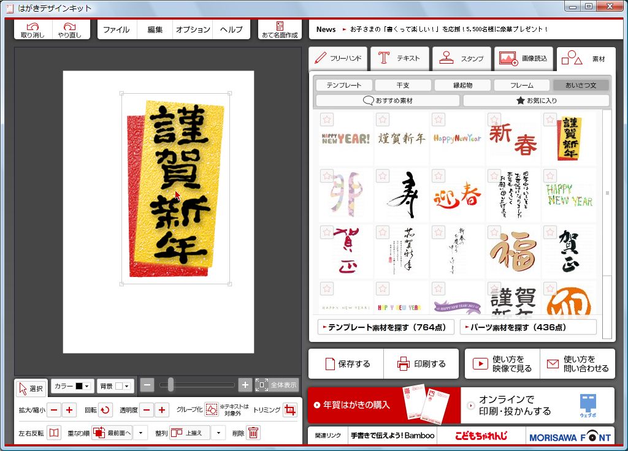This screenshot has width=628, height=451.
Task: Shrink the object with 拡大/縮小 minus
Action: tap(55, 410)
